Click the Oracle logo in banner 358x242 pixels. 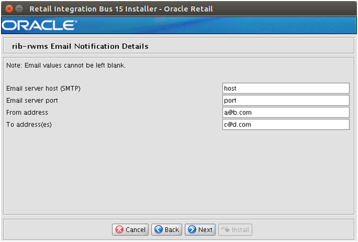pyautogui.click(x=39, y=25)
